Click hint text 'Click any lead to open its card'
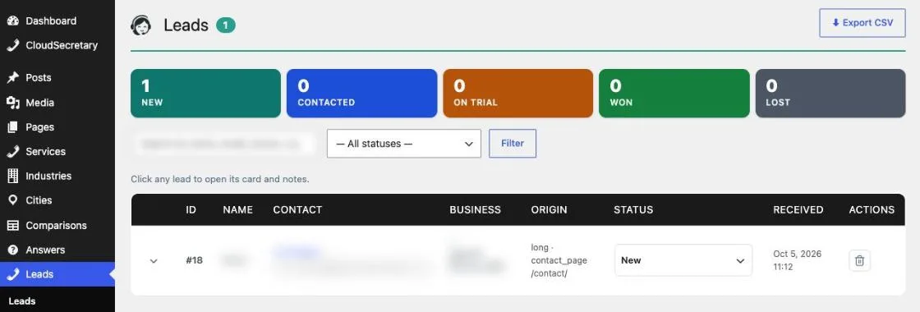Screen dimensions: 920x312 (220, 179)
